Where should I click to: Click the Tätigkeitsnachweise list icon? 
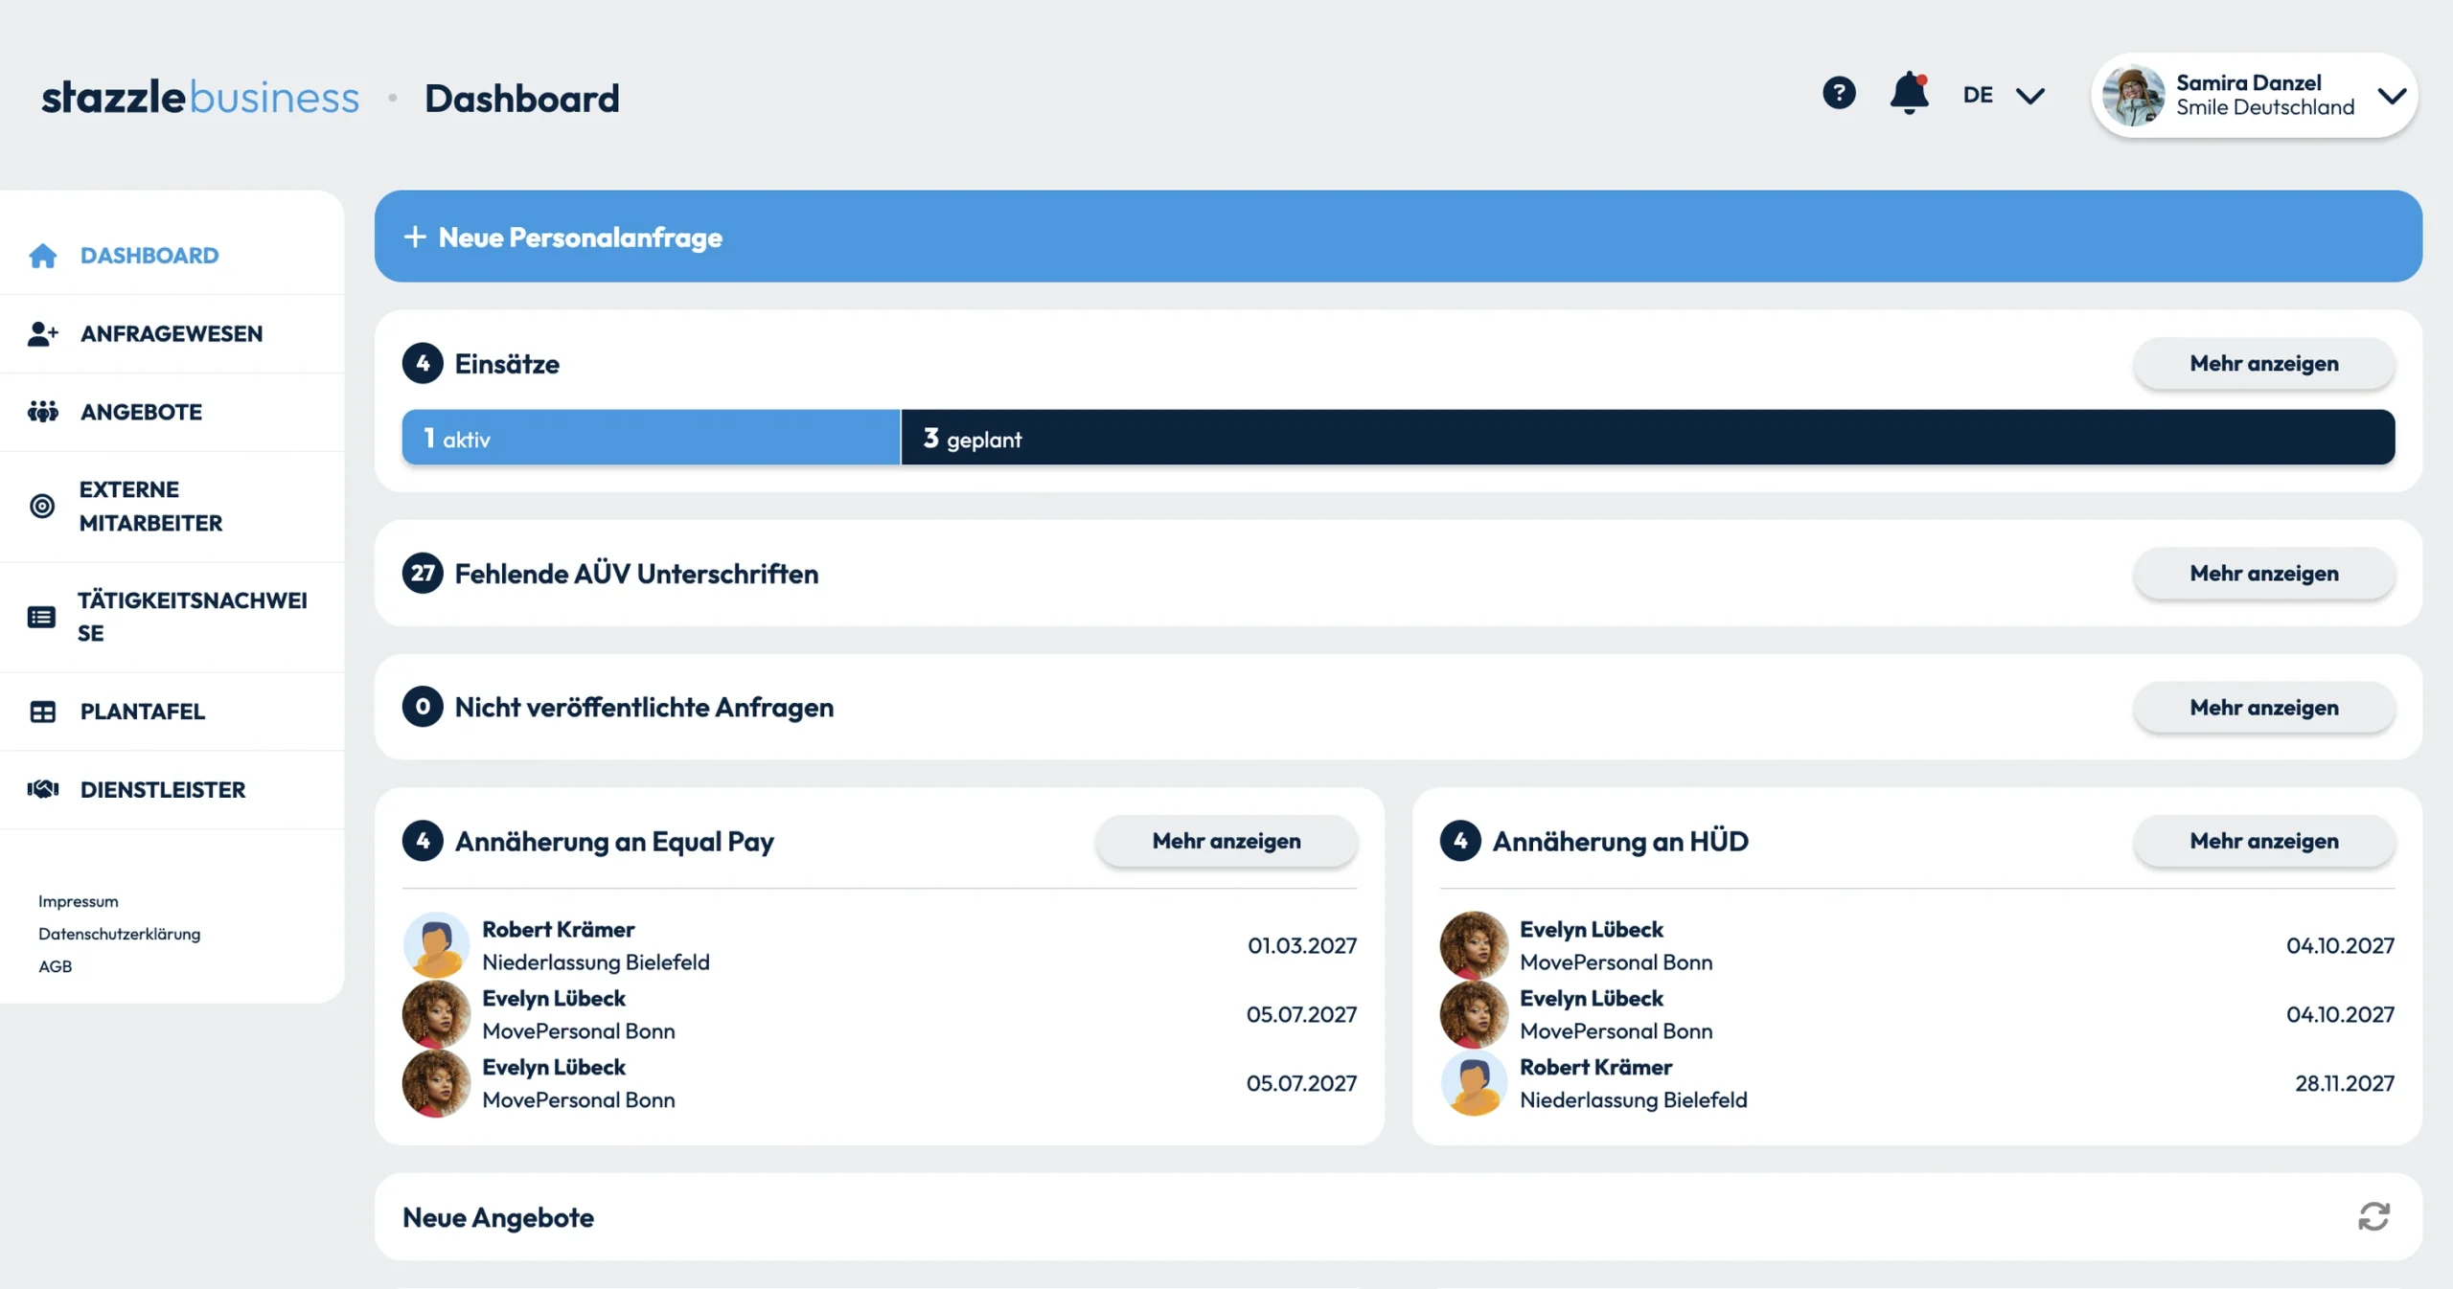click(41, 617)
